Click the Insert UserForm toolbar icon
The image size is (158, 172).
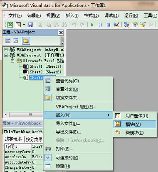pyautogui.click(x=18, y=25)
